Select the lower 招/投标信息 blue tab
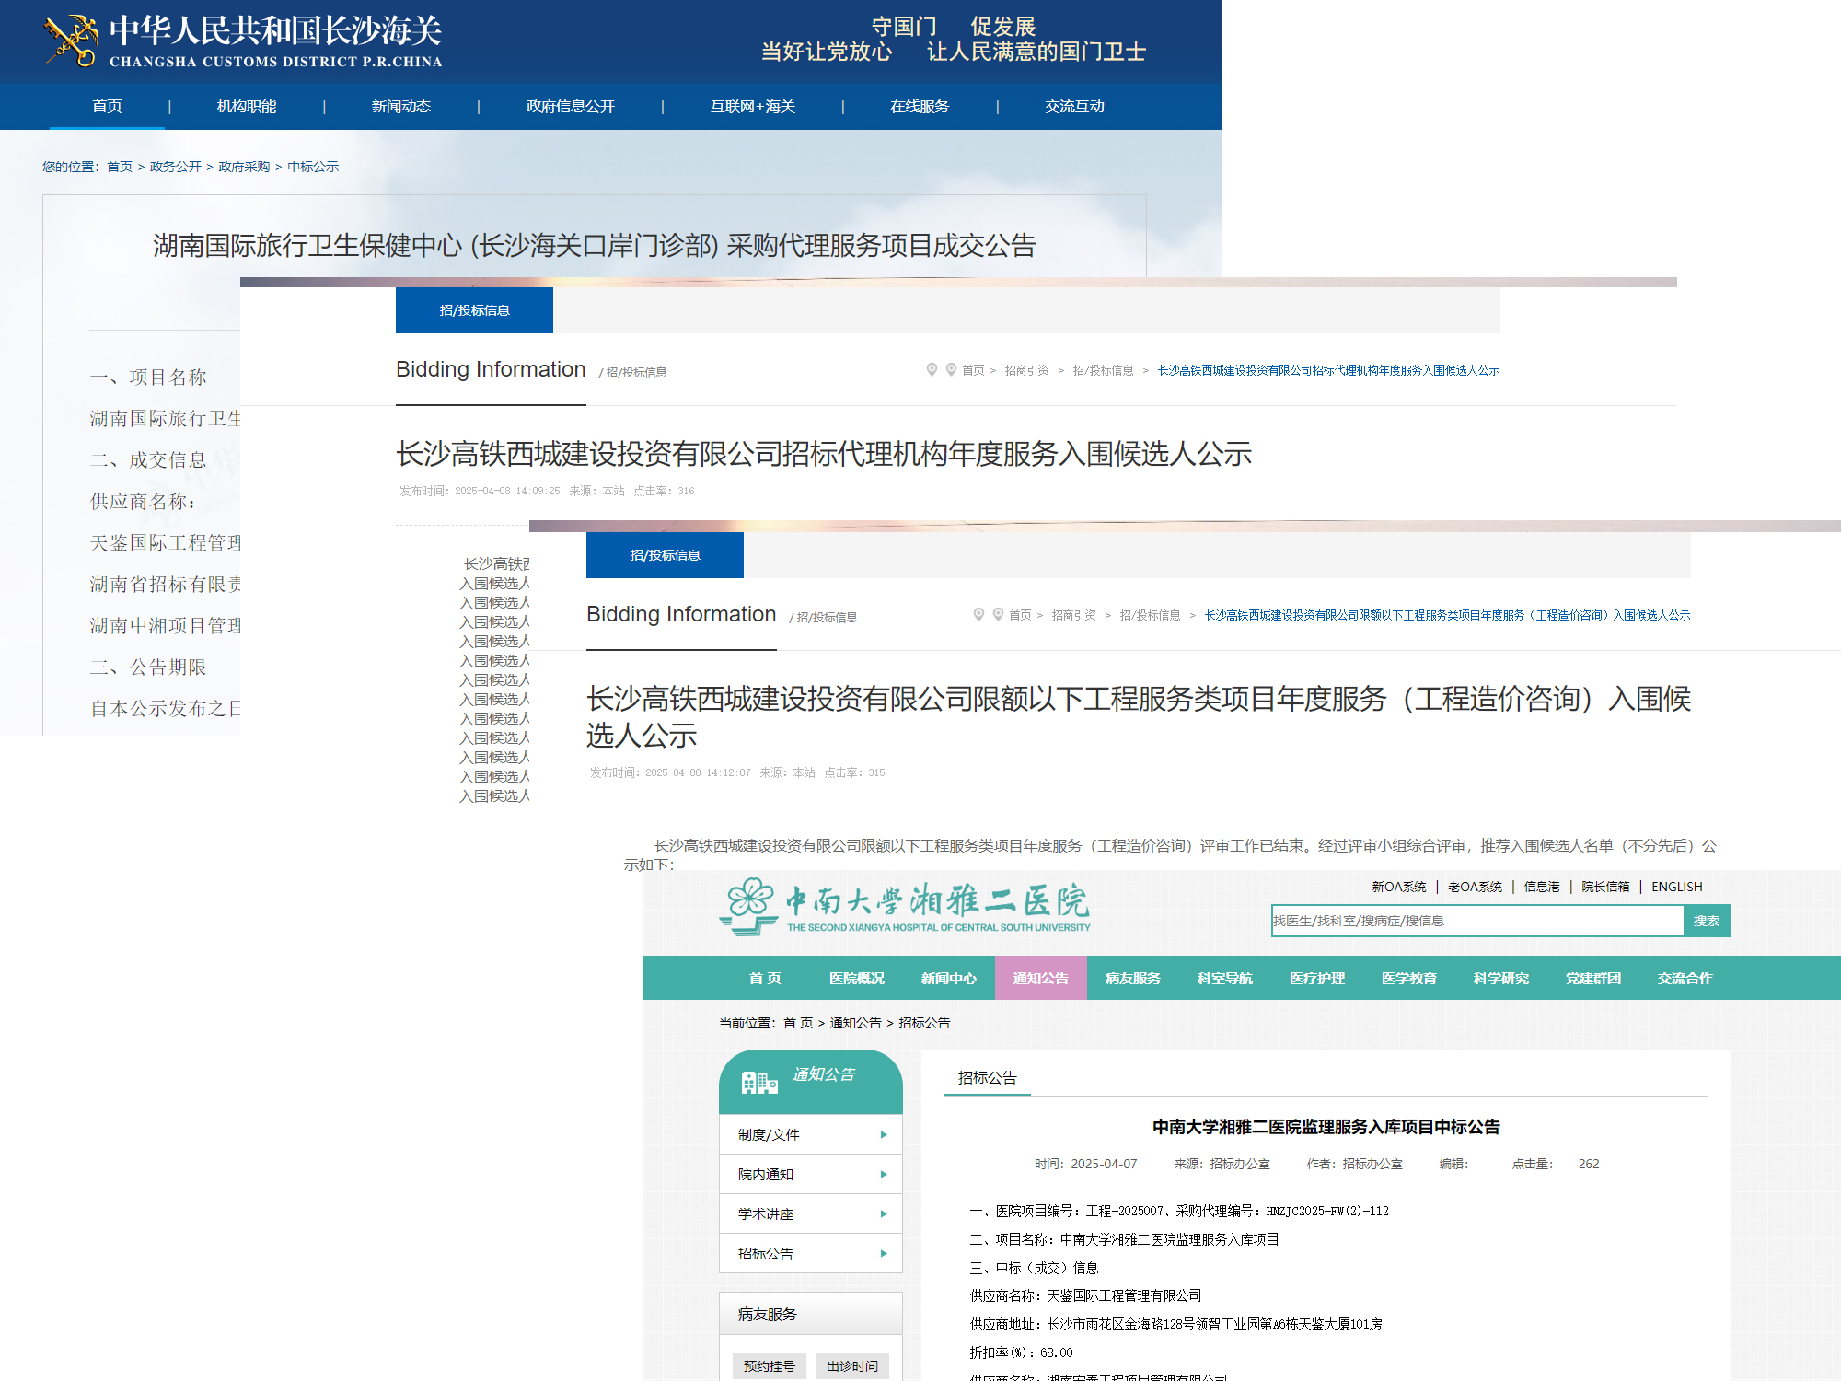 click(665, 555)
